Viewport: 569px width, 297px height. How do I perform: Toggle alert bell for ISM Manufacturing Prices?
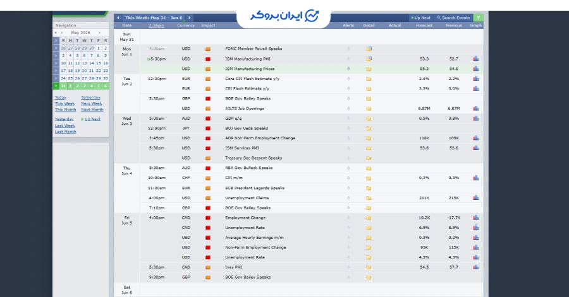pos(348,69)
